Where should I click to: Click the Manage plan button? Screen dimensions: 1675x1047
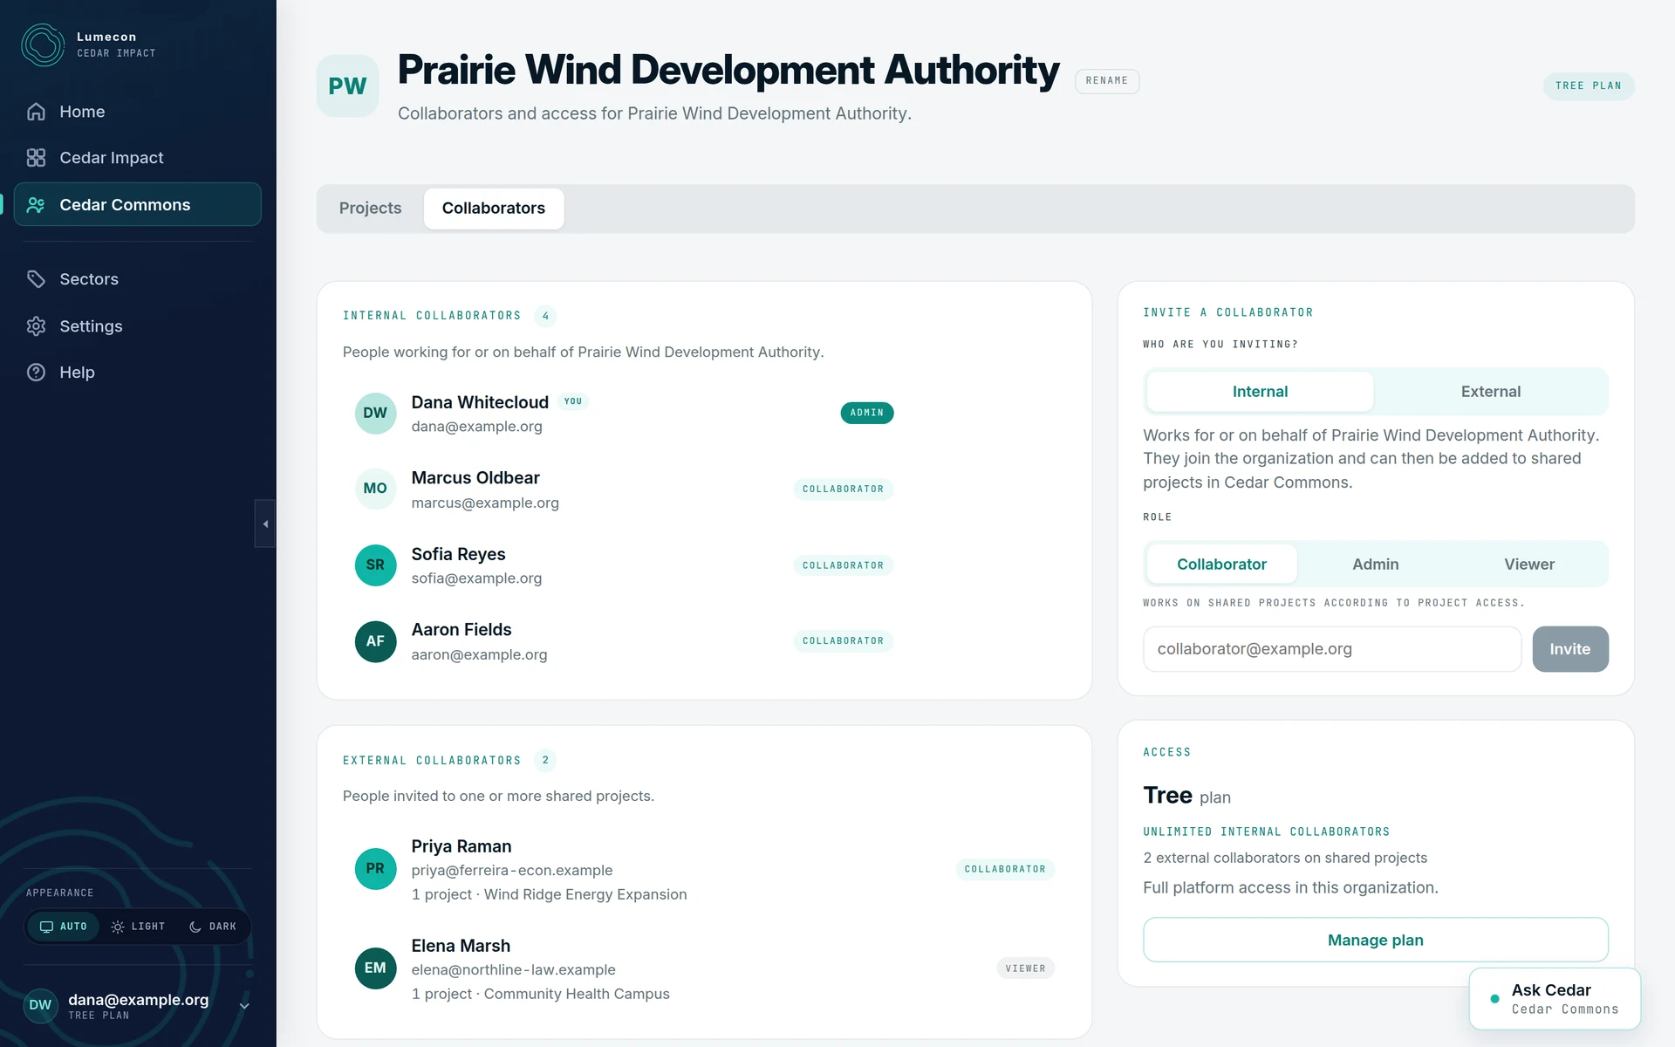pos(1375,940)
